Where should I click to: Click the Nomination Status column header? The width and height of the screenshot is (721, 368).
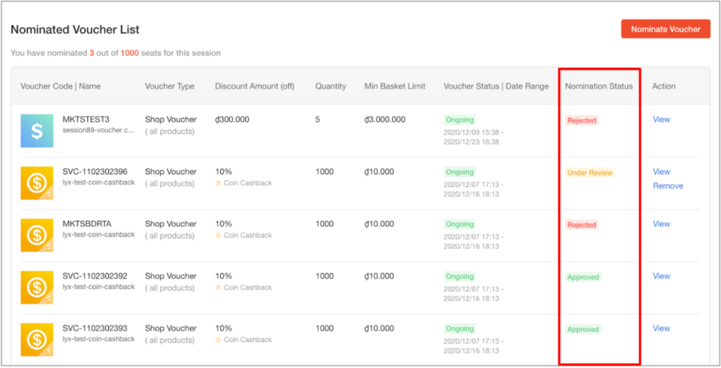click(x=598, y=86)
